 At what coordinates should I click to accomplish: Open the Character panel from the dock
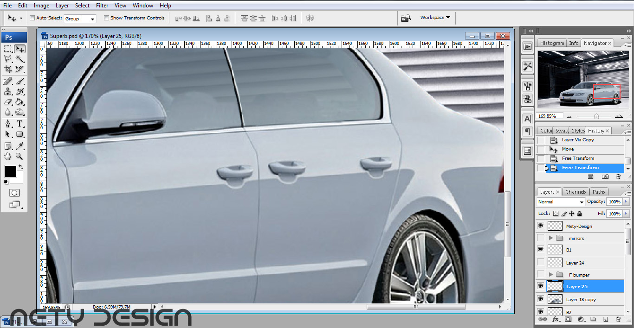(x=528, y=119)
